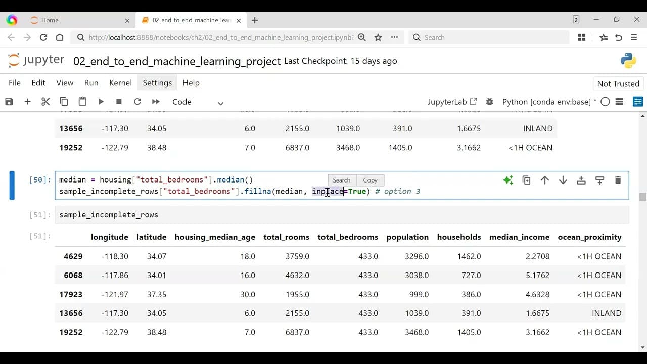Delete cell 50 with trash icon
The height and width of the screenshot is (364, 647).
coord(618,180)
